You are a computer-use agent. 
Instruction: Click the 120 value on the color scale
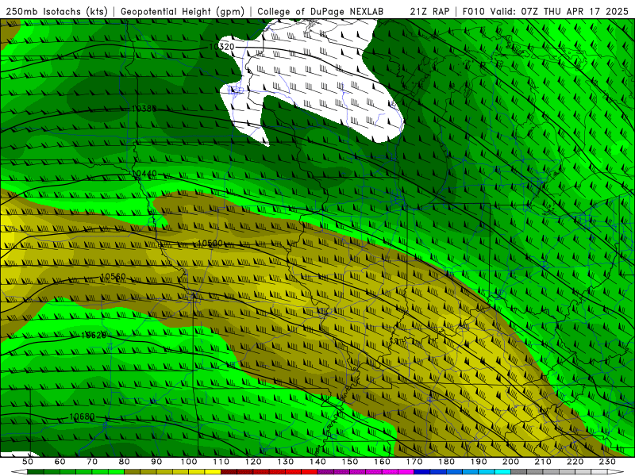pos(253,462)
